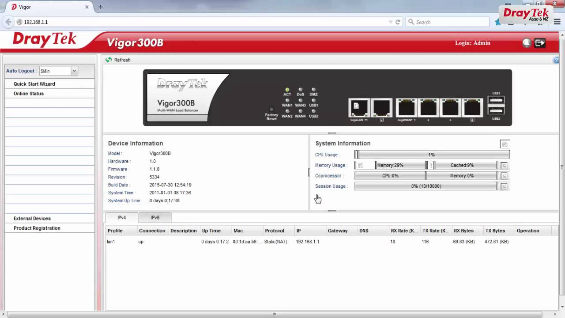Click the green Refresh icon
565x318 pixels.
click(x=109, y=60)
